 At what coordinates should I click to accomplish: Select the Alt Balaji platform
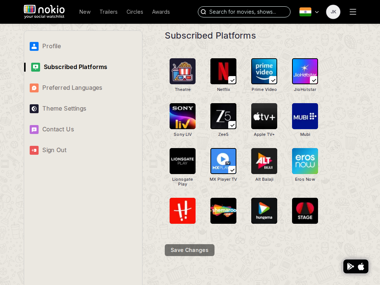click(264, 161)
